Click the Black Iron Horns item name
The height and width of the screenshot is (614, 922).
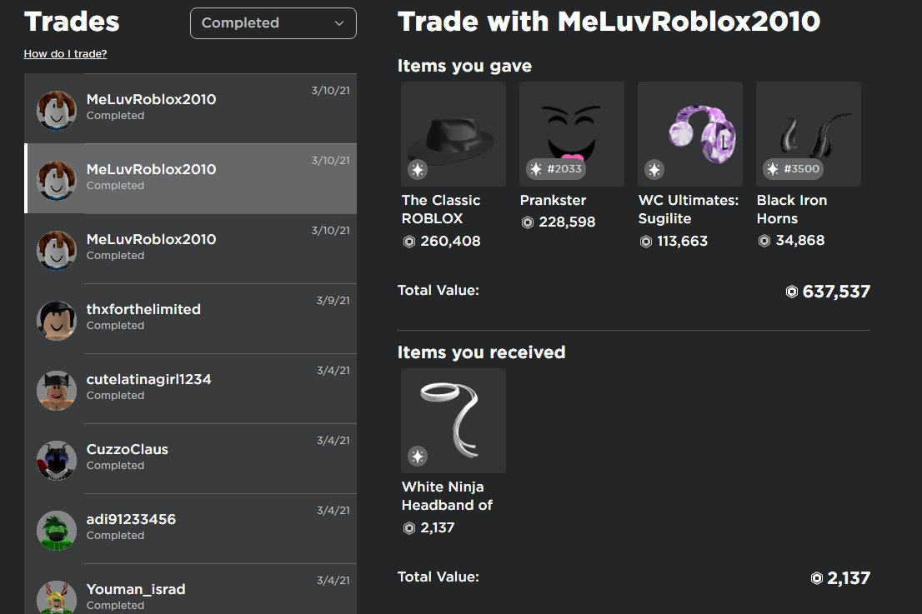[791, 209]
